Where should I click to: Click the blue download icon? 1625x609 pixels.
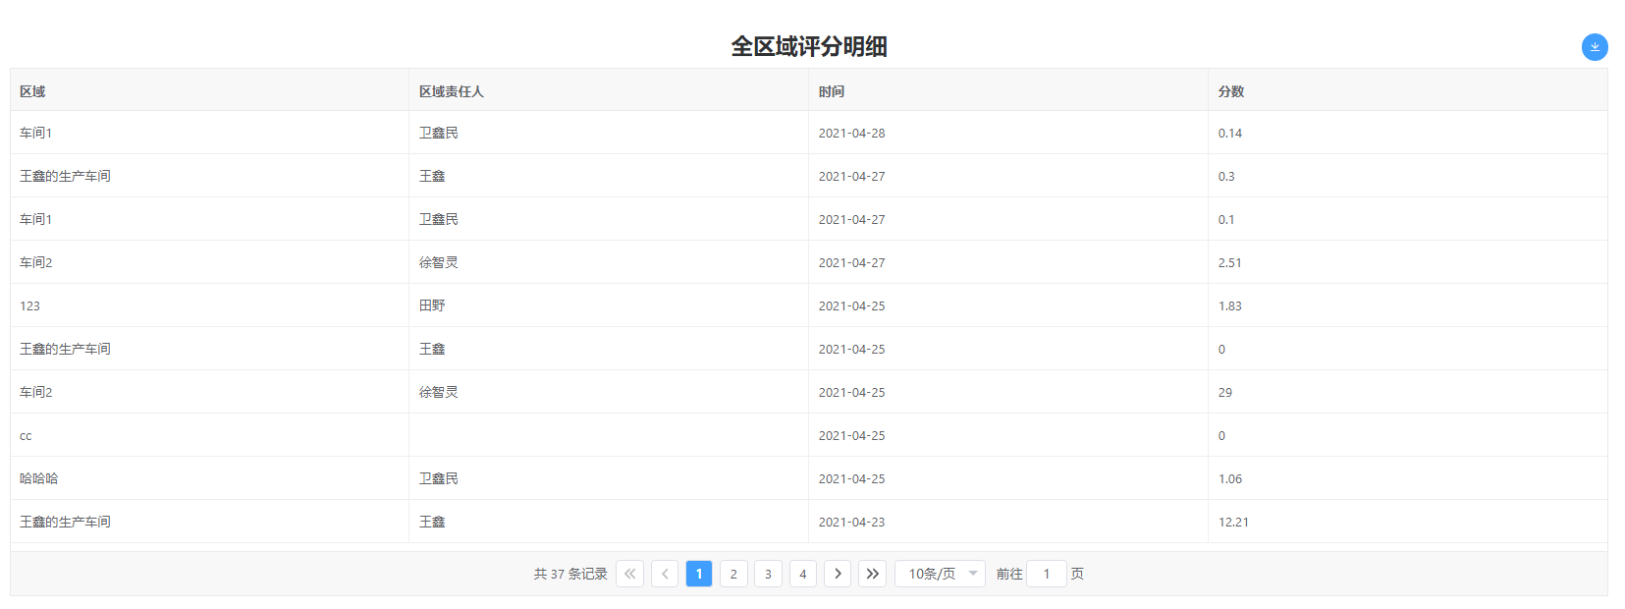[x=1594, y=47]
